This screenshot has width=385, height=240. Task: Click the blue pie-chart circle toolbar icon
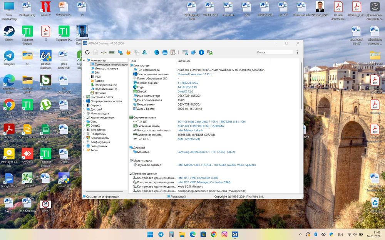tap(157, 52)
